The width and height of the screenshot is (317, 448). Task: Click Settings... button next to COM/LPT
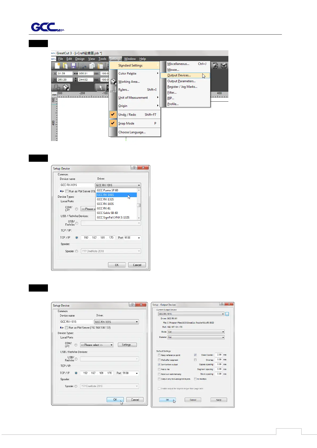(127, 345)
